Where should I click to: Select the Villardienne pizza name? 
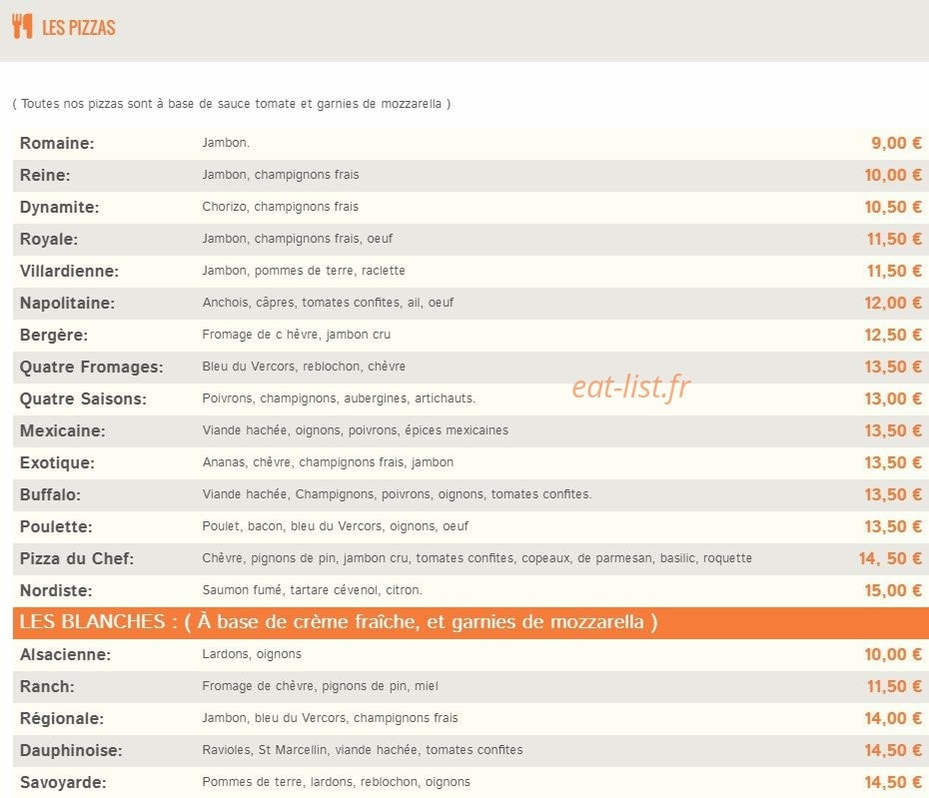tap(69, 272)
